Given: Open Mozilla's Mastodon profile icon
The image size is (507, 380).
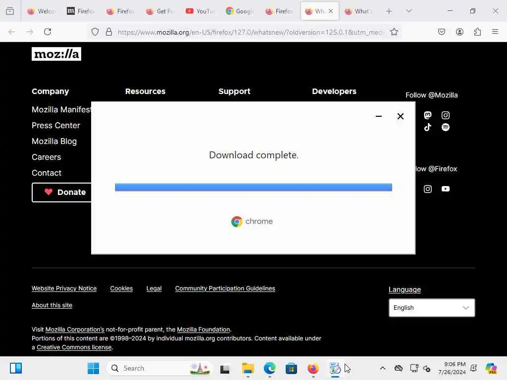Looking at the screenshot, I should pos(428,115).
